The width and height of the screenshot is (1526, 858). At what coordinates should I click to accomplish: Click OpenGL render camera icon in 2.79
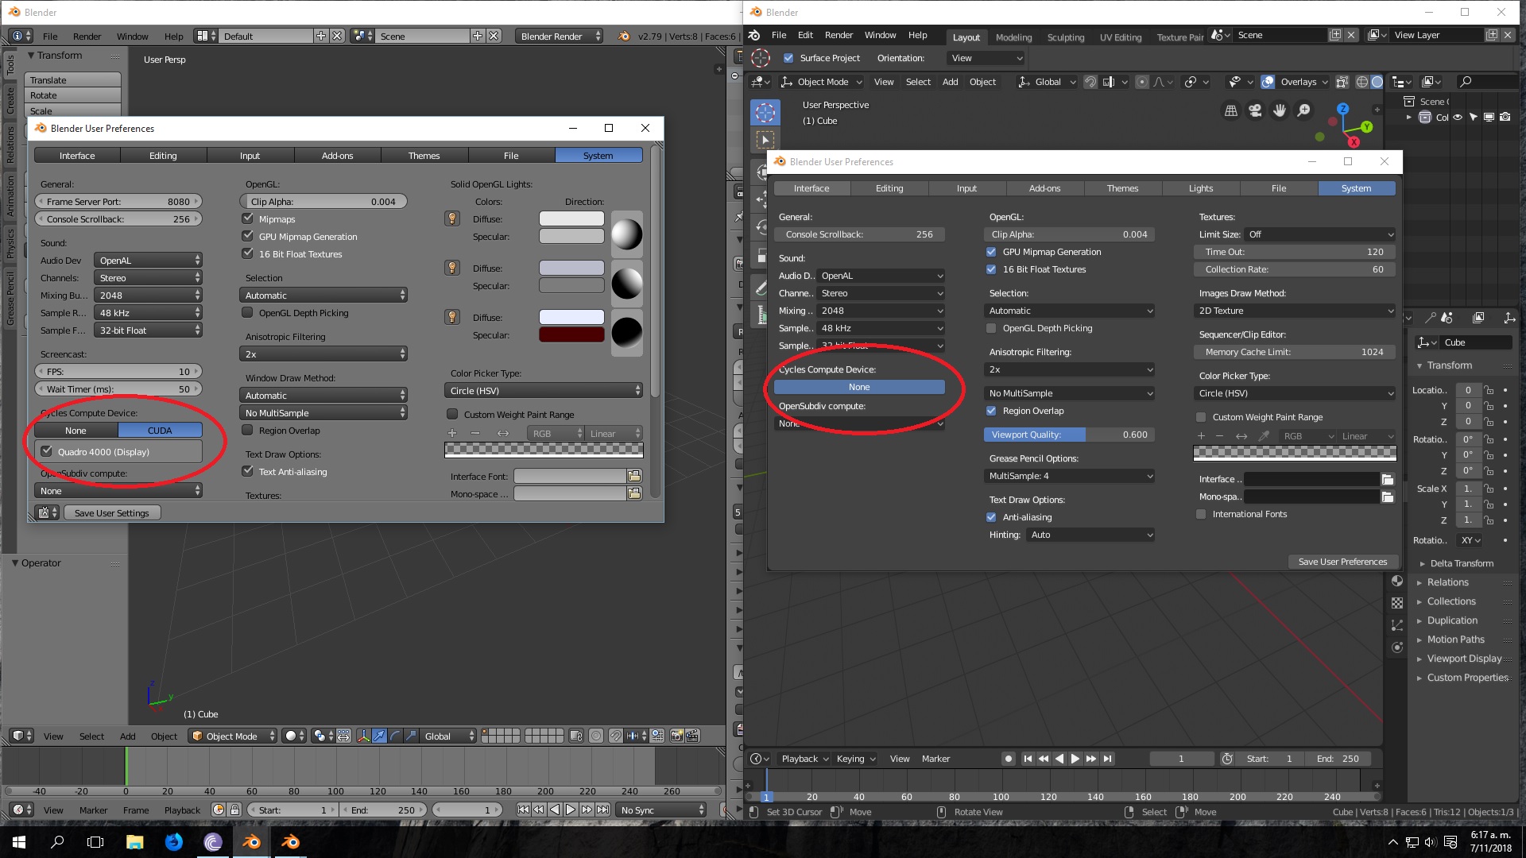[x=676, y=736]
